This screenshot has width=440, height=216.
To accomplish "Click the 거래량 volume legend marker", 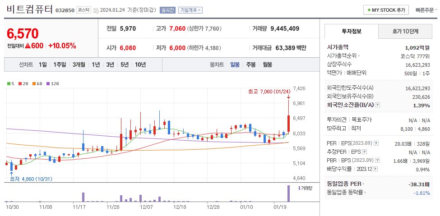I will click(299, 188).
